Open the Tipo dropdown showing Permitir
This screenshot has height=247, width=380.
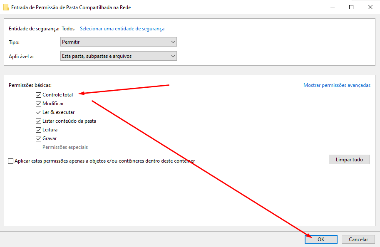click(119, 42)
